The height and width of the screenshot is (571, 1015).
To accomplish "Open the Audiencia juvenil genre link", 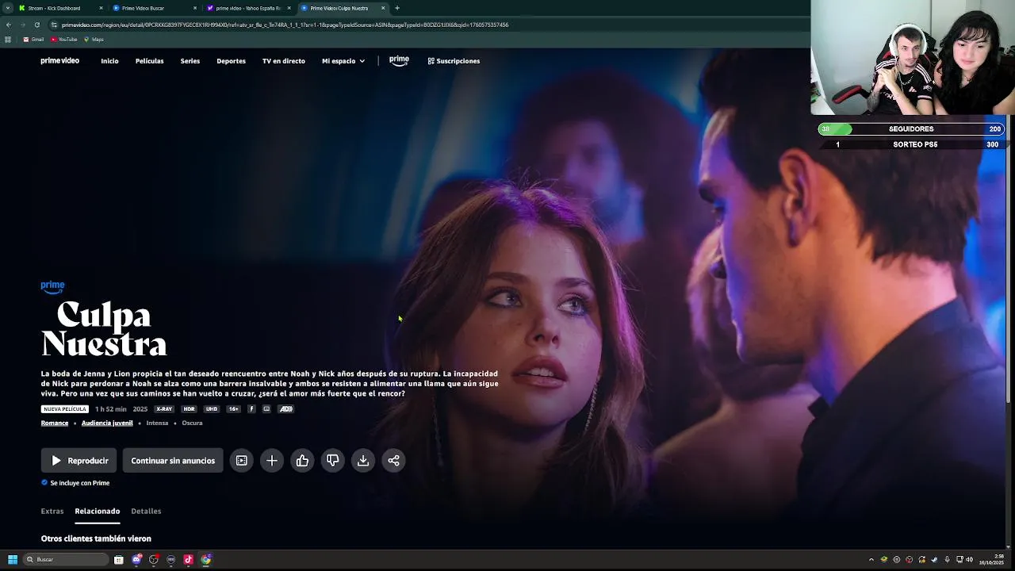I will (107, 423).
